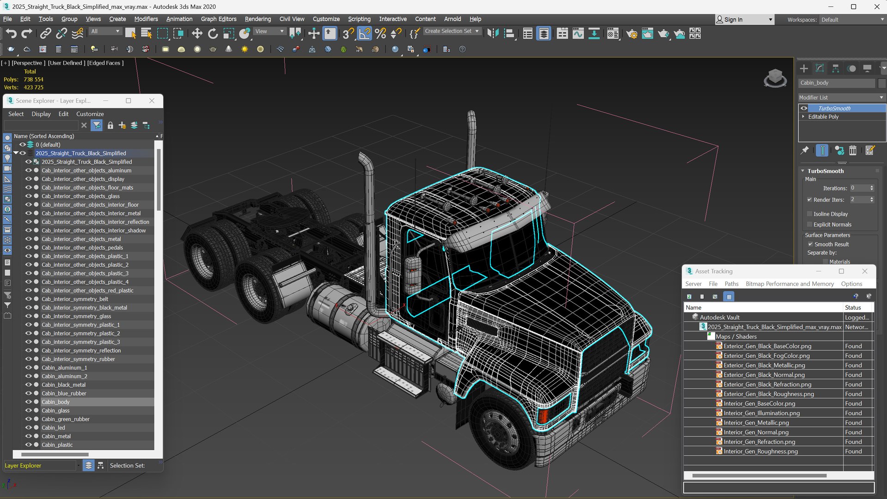Open the Create tab in command panel
Image resolution: width=887 pixels, height=499 pixels.
click(804, 68)
